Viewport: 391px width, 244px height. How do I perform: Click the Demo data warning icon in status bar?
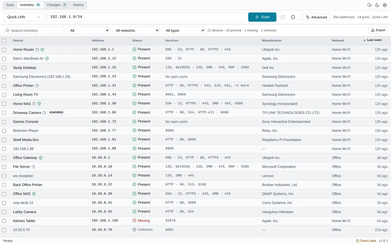point(358,241)
